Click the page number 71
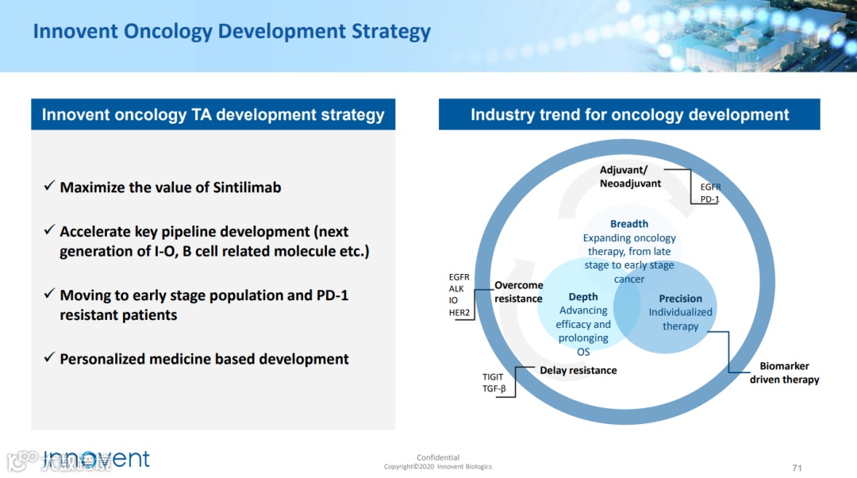The width and height of the screenshot is (857, 478). click(797, 468)
